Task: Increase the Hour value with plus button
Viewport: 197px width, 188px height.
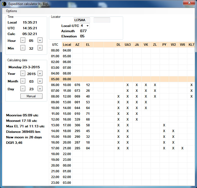Action: [x=40, y=41]
